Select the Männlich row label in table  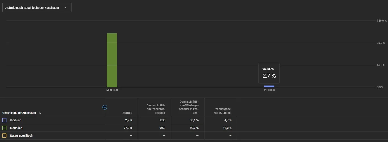16,128
